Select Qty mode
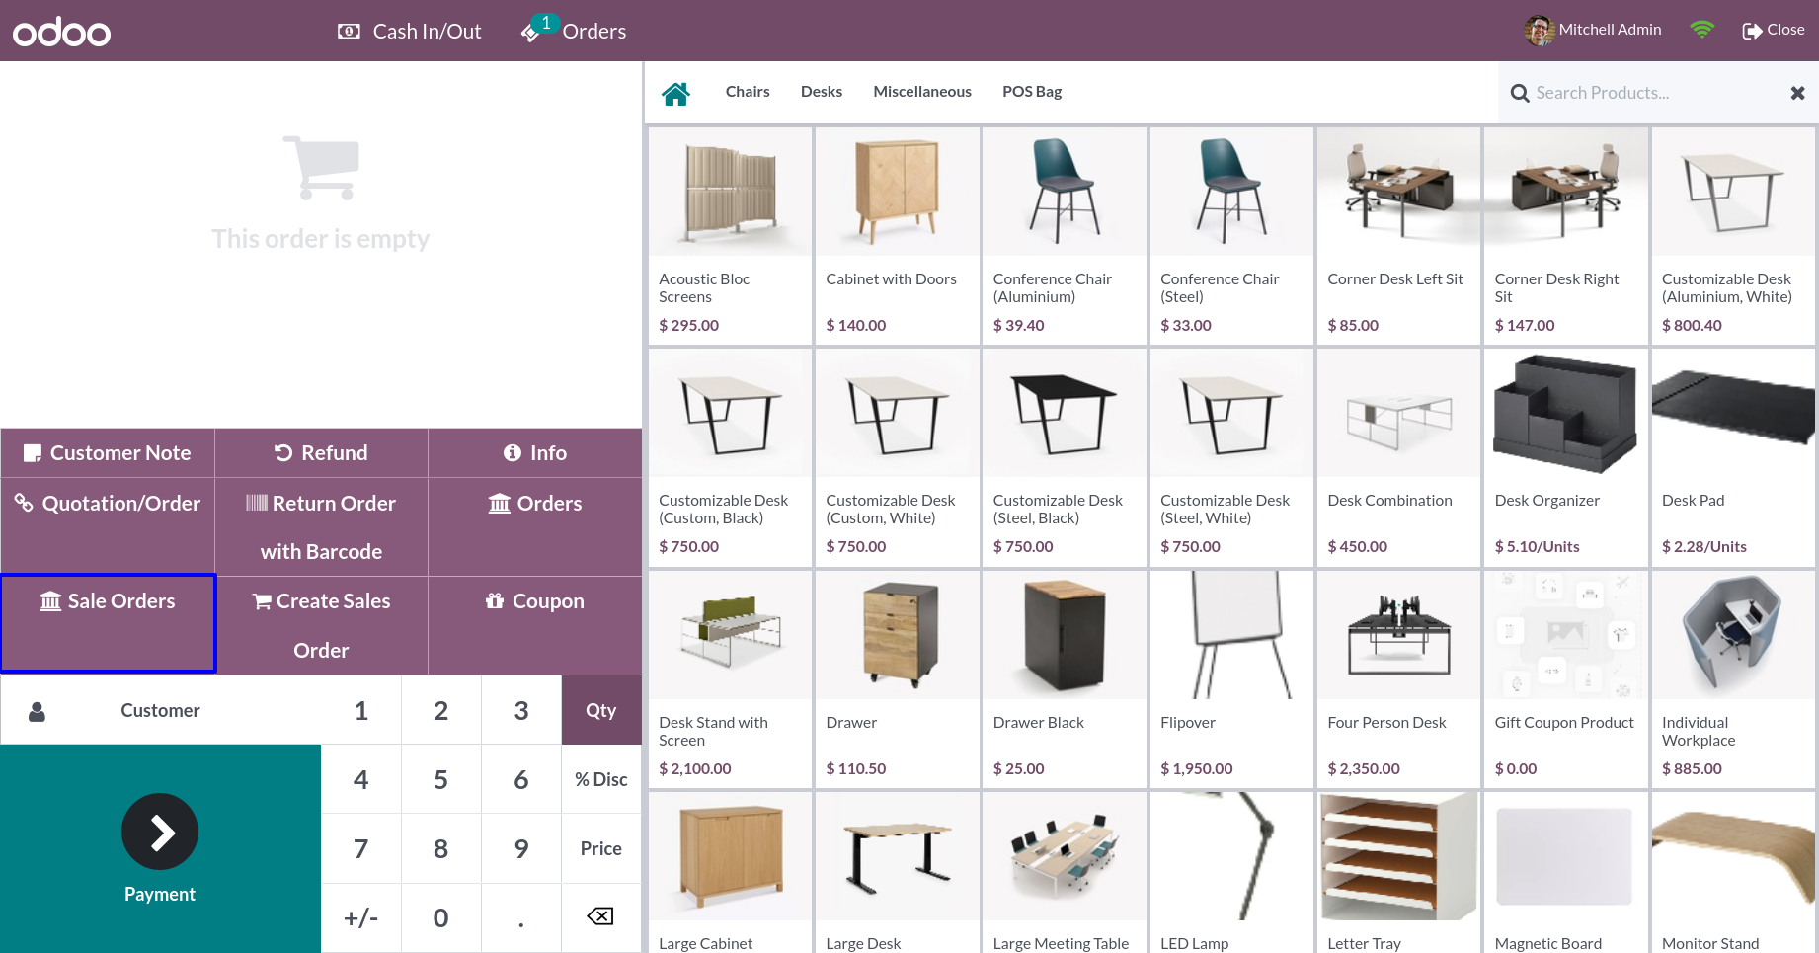1819x953 pixels. [601, 710]
